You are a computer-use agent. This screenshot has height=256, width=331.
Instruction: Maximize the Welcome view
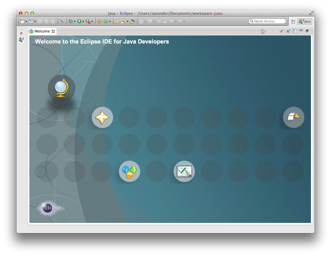(x=307, y=31)
